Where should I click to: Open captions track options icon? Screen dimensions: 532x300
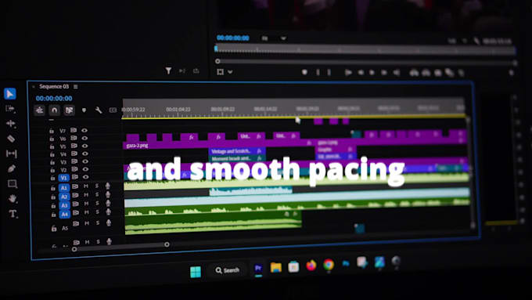pyautogui.click(x=113, y=110)
